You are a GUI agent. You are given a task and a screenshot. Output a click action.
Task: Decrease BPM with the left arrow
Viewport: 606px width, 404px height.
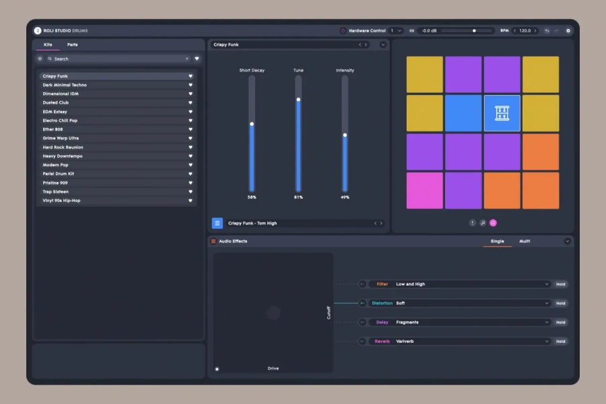515,30
